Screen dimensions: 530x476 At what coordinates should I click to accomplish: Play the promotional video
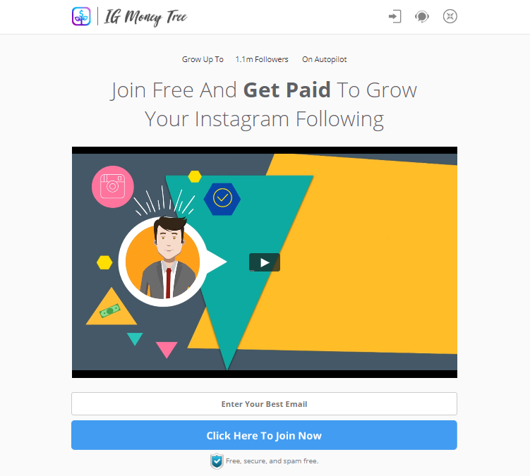(x=265, y=262)
